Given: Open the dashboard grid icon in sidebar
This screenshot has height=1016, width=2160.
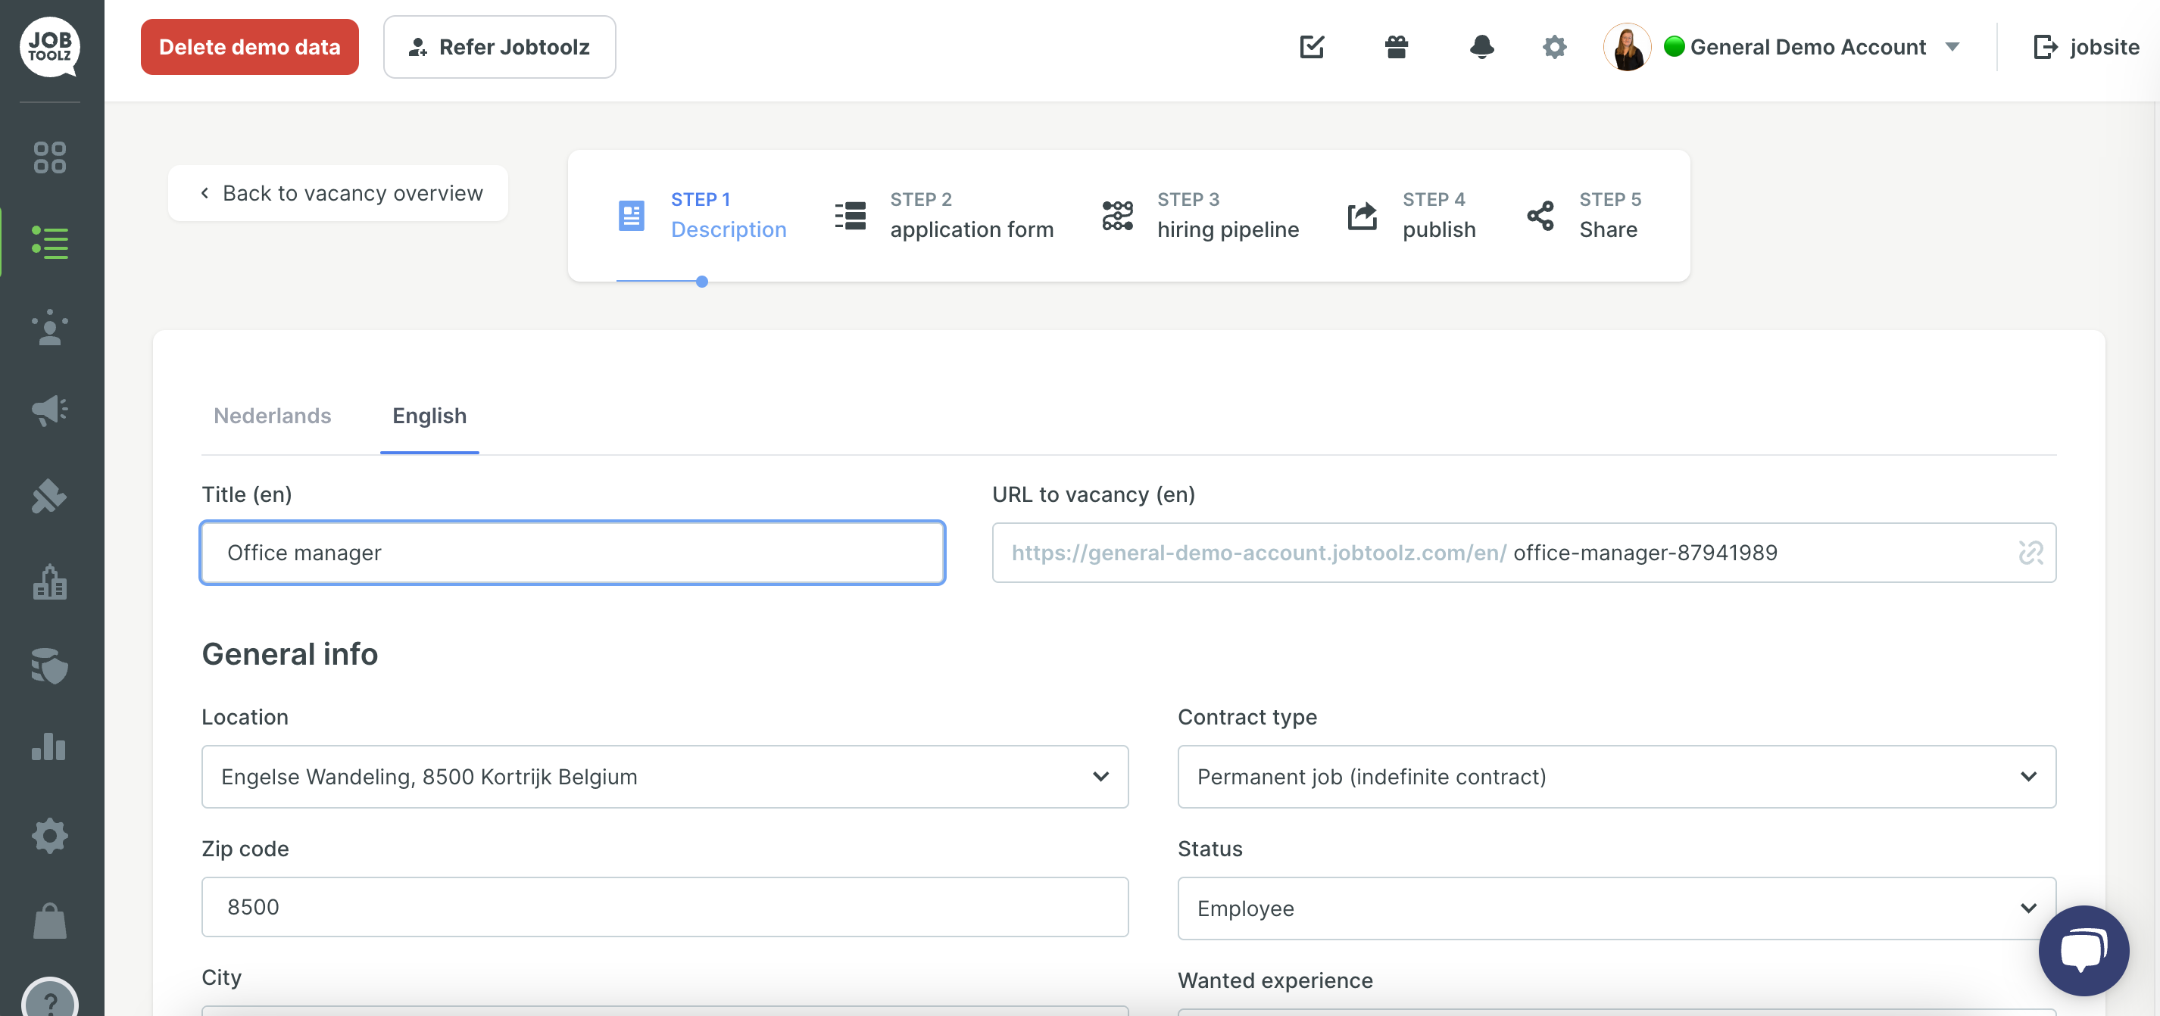Looking at the screenshot, I should point(49,157).
